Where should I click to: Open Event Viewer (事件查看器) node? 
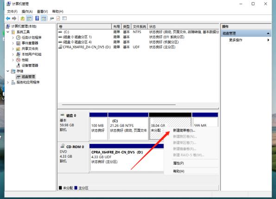tap(30, 43)
